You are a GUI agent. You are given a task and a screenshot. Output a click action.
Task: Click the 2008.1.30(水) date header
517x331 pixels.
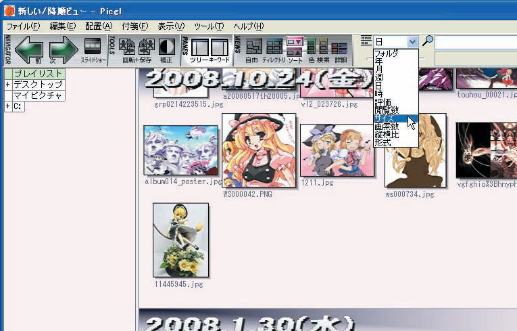pos(249,323)
